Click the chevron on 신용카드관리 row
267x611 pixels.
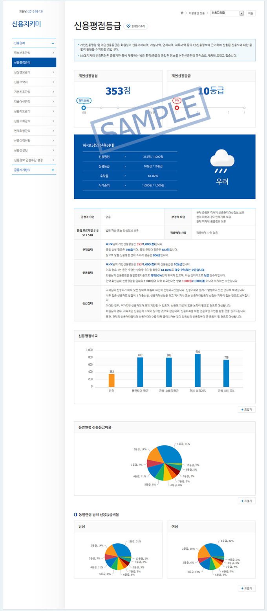53,111
